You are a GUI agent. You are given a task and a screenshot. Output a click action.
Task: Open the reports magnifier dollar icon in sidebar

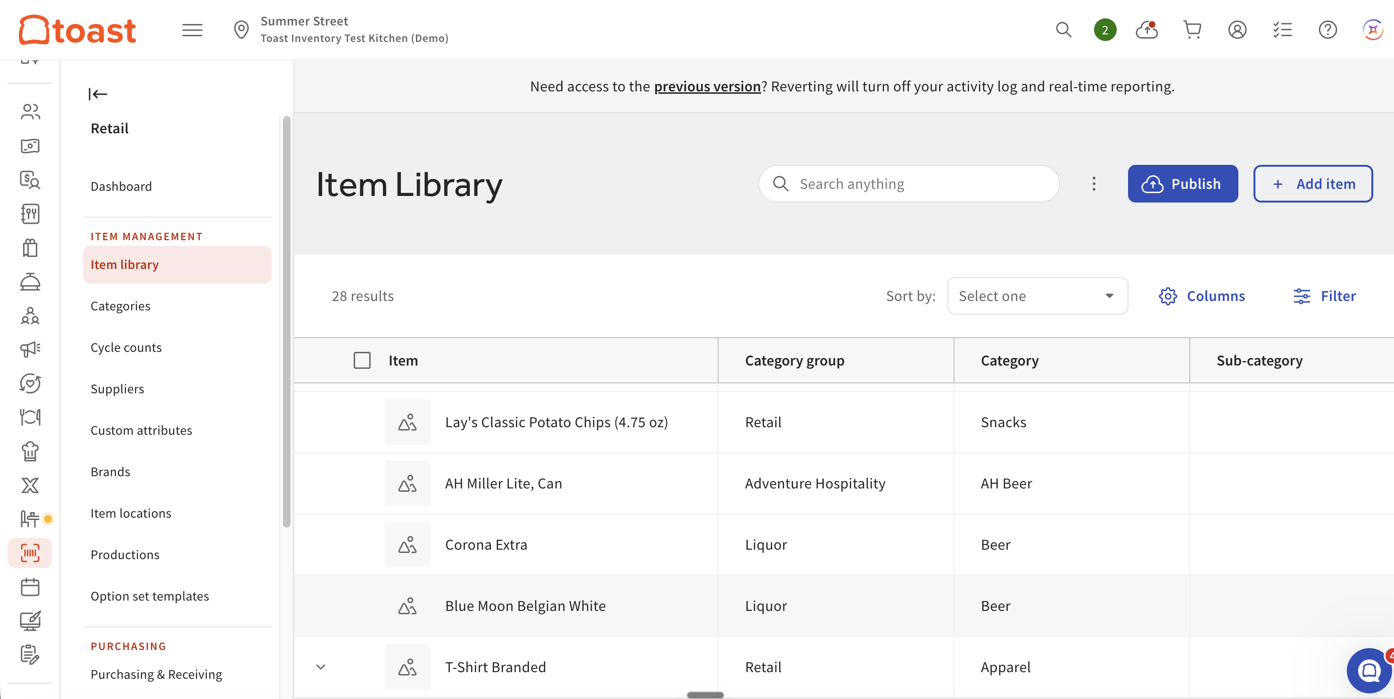click(x=30, y=179)
